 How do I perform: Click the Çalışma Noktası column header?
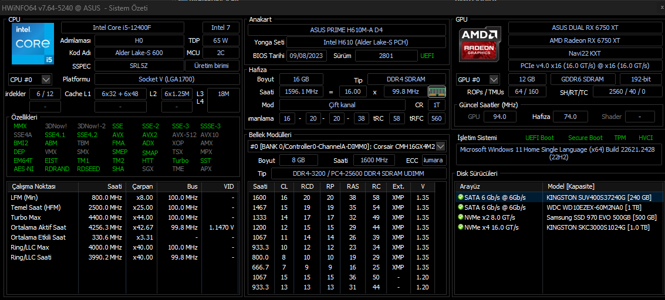click(43, 186)
